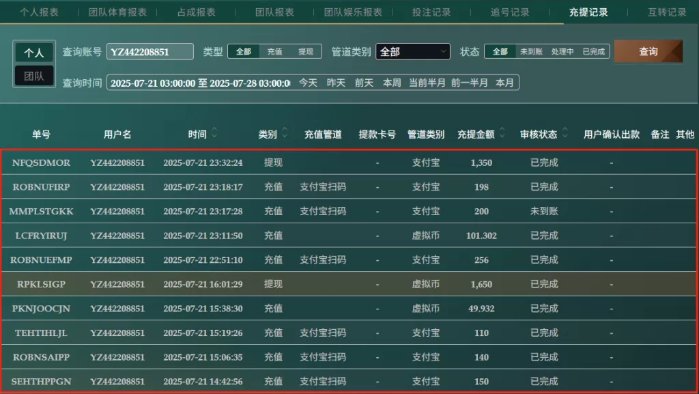699x394 pixels.
Task: Click the 充值管道 column header
Action: coord(323,134)
